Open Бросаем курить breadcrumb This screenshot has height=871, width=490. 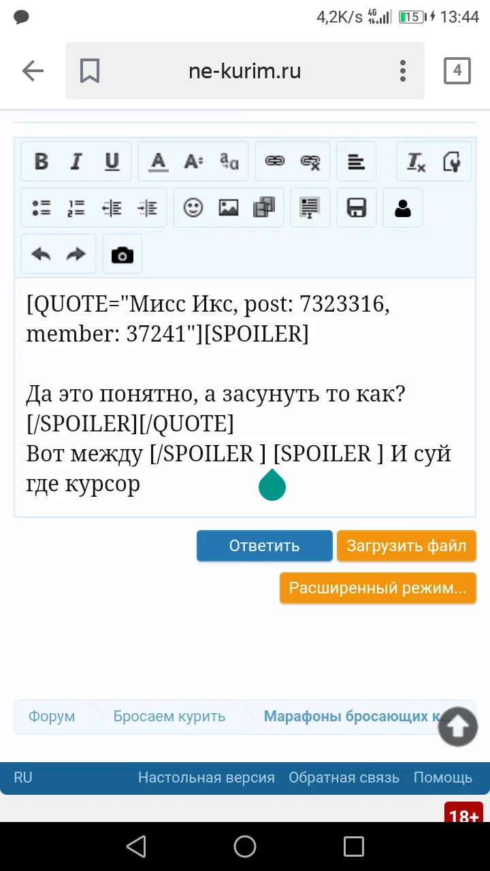click(169, 717)
